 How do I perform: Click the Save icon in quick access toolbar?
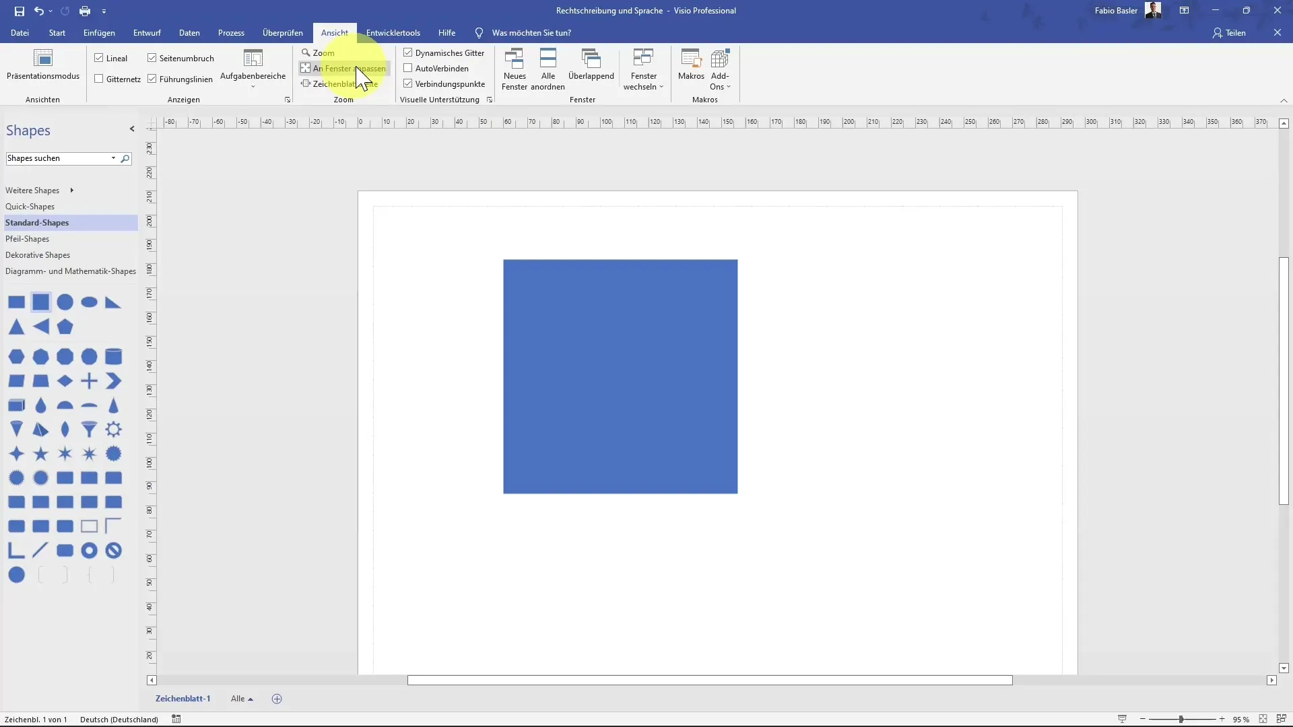(x=19, y=11)
